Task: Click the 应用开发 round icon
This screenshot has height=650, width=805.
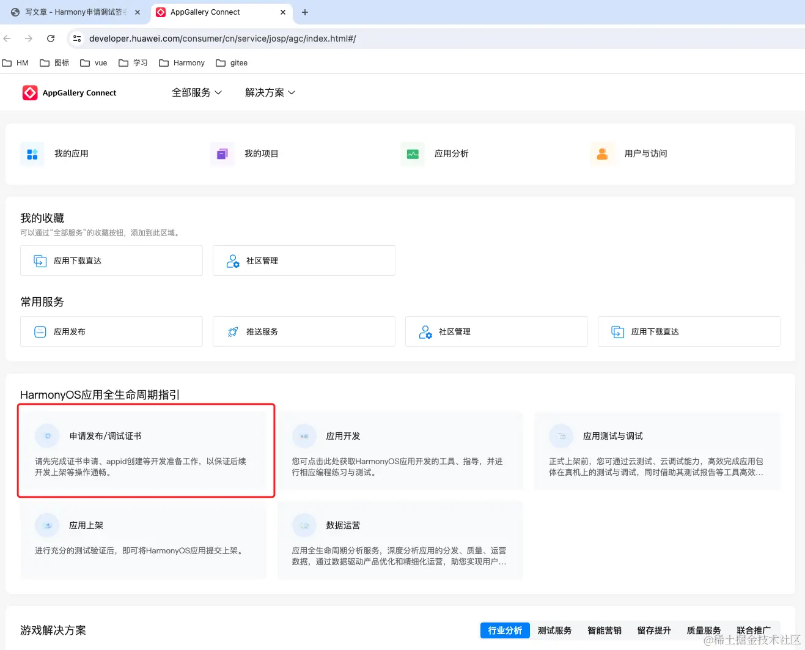Action: click(x=304, y=436)
